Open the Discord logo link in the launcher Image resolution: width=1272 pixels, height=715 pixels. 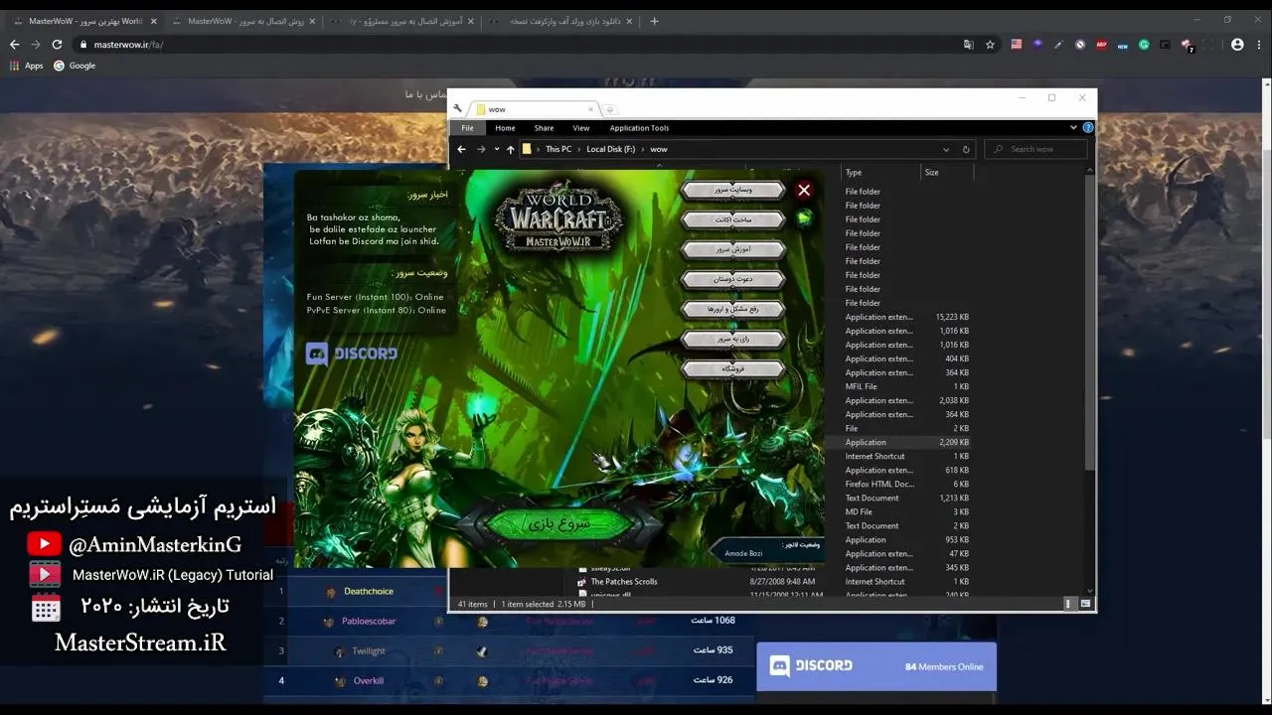click(x=352, y=354)
